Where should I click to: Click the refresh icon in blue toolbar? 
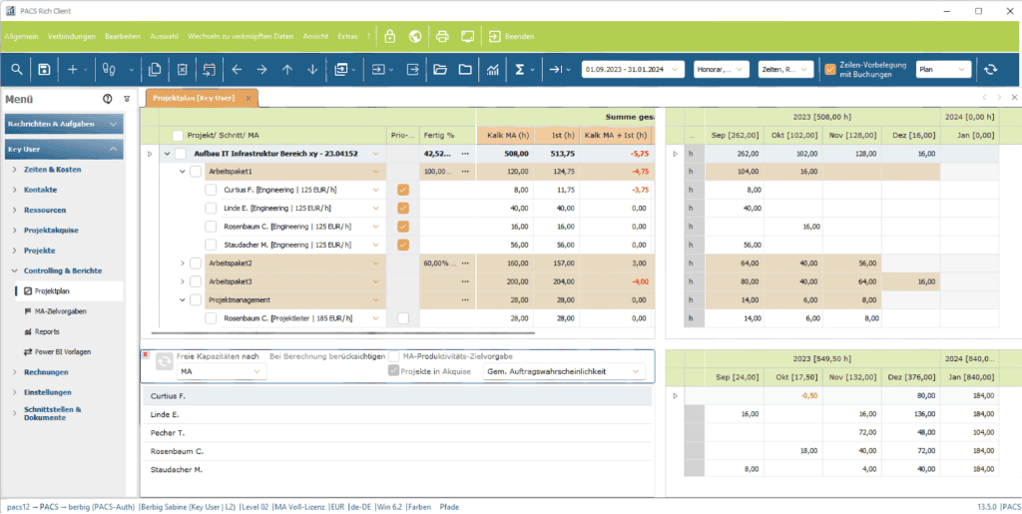pos(991,70)
